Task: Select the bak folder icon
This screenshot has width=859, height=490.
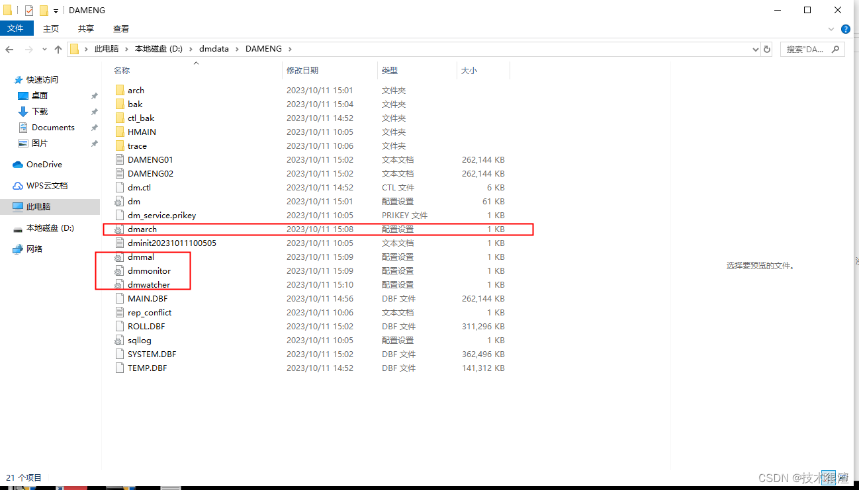Action: click(x=120, y=104)
